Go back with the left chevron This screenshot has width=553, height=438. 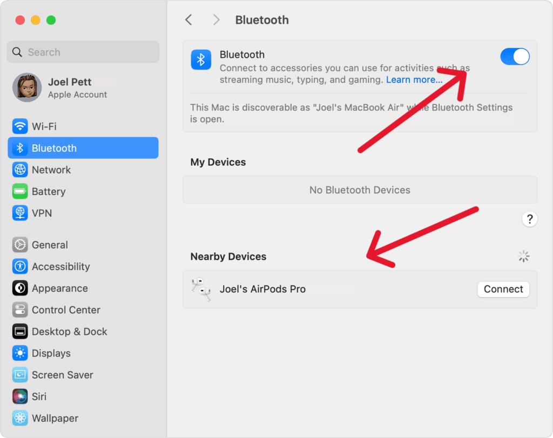click(188, 20)
